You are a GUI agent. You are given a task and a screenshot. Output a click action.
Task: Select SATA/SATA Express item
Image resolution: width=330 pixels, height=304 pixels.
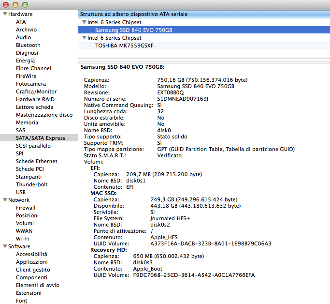point(39,138)
